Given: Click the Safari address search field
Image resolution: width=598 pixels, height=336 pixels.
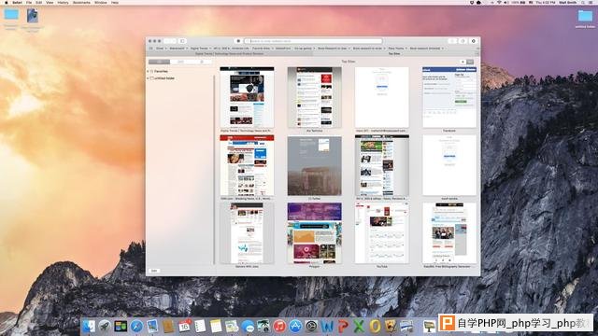Looking at the screenshot, I should (313, 41).
